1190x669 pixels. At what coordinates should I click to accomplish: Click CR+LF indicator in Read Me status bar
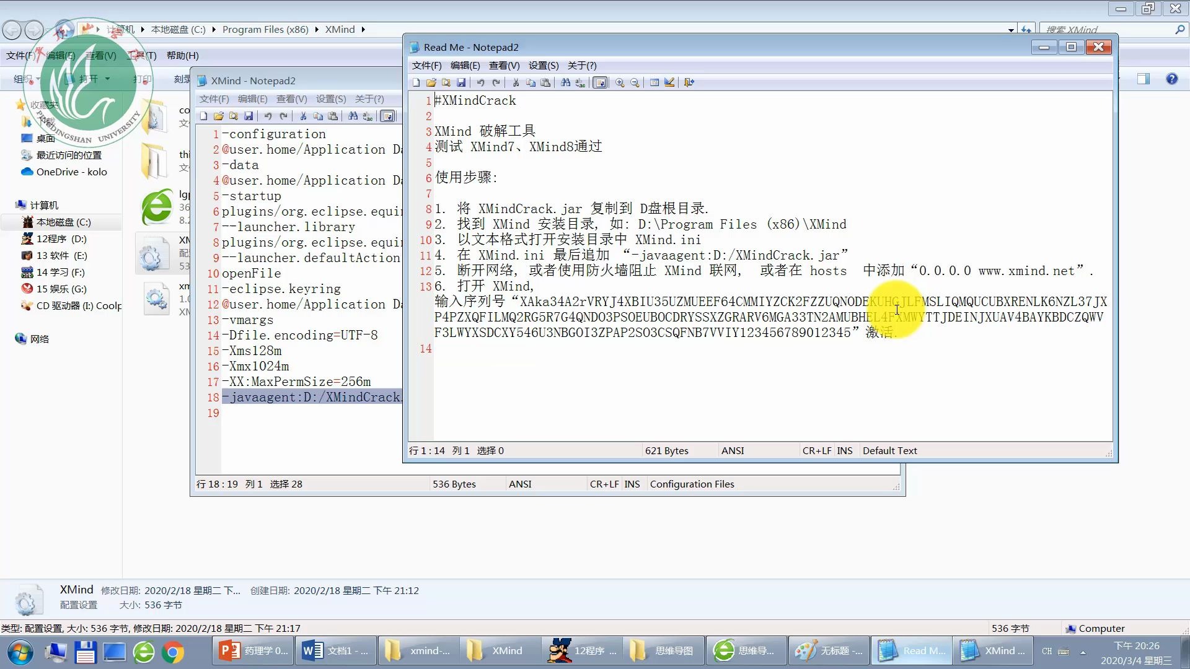[817, 450]
